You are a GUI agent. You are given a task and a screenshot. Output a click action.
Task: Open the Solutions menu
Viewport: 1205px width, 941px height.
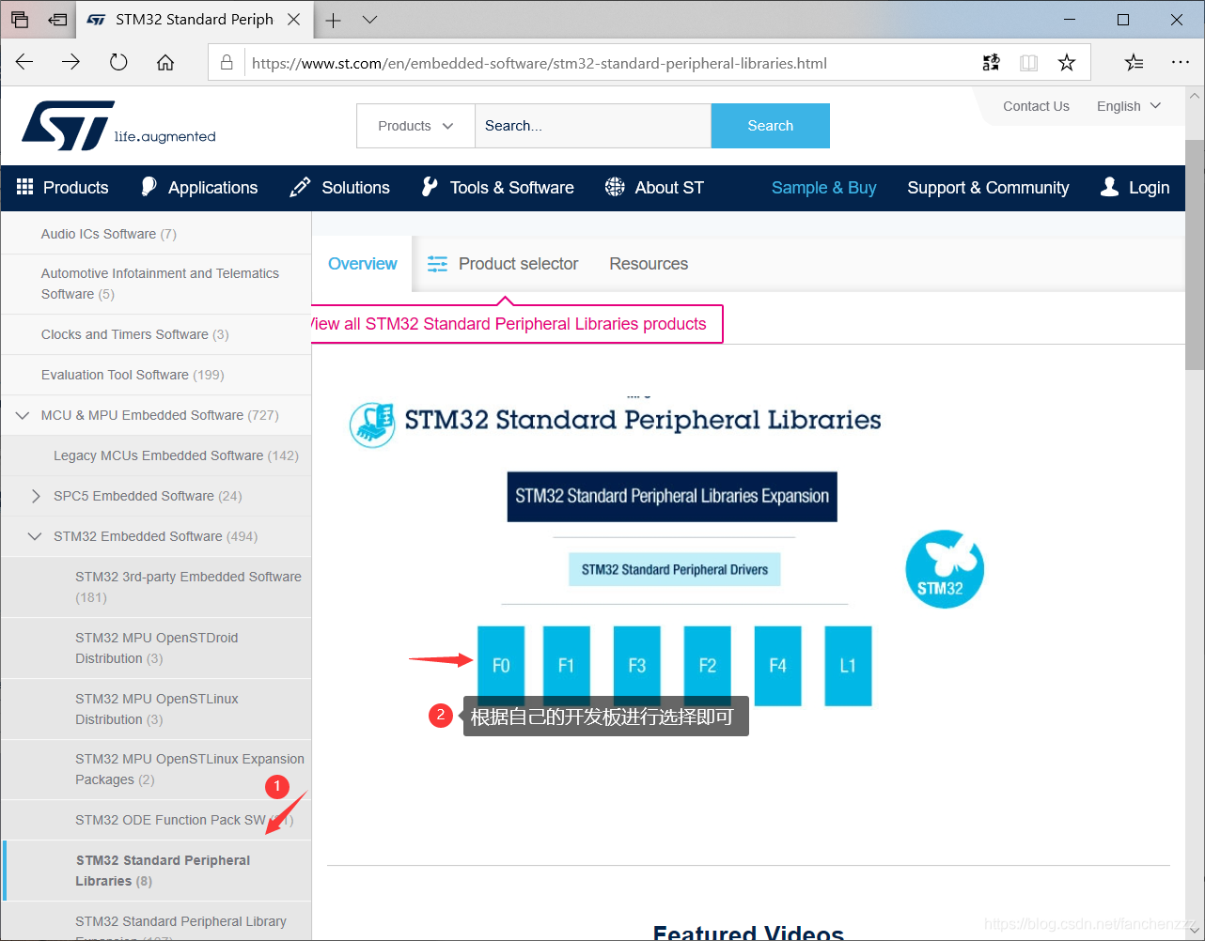click(340, 188)
